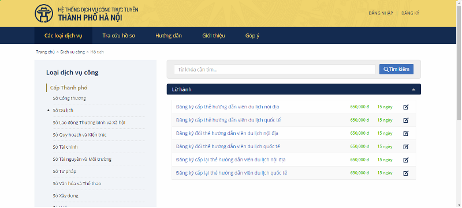Click the Hanoi city logo emblem
The image size is (462, 208).
pyautogui.click(x=44, y=13)
